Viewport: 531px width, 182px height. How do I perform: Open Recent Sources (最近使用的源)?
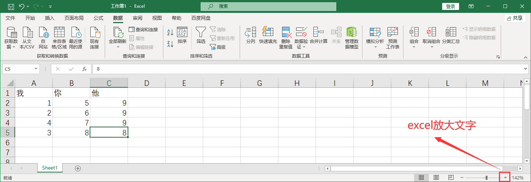point(76,38)
